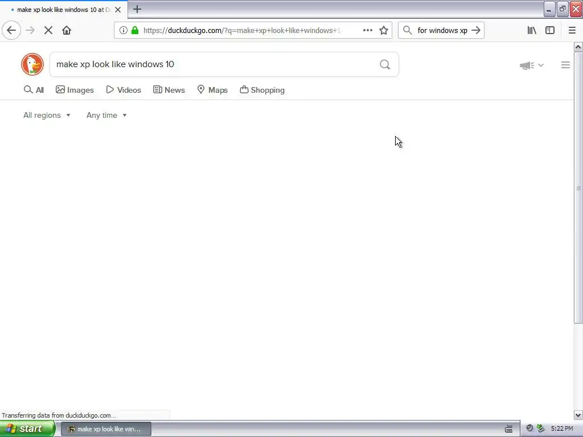Go back with the back arrow button
This screenshot has width=583, height=437.
[11, 31]
